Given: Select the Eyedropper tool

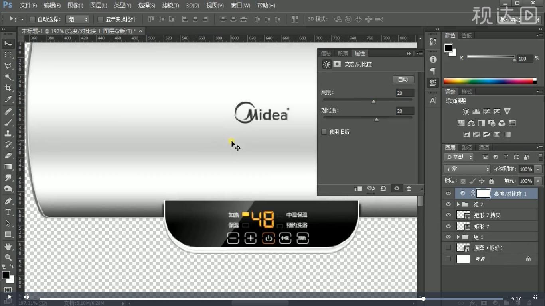Looking at the screenshot, I should 8,99.
